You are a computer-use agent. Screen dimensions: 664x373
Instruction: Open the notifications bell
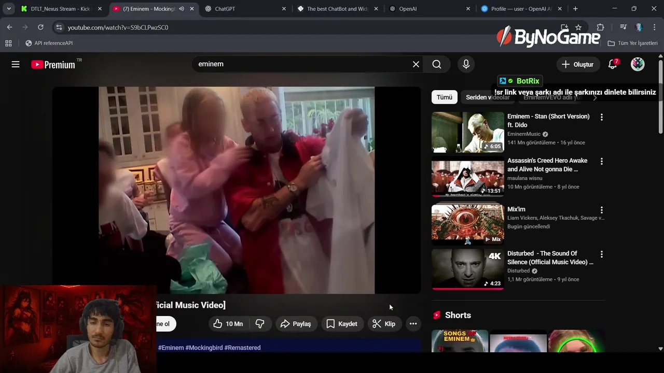click(x=613, y=64)
